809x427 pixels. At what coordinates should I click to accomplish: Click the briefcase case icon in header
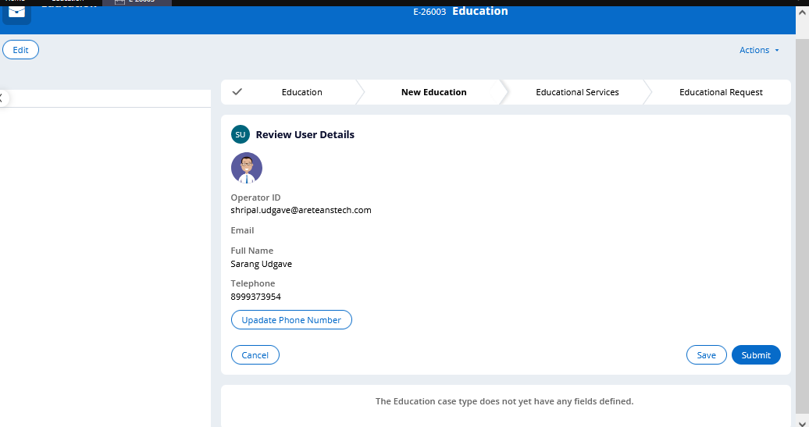[16, 12]
